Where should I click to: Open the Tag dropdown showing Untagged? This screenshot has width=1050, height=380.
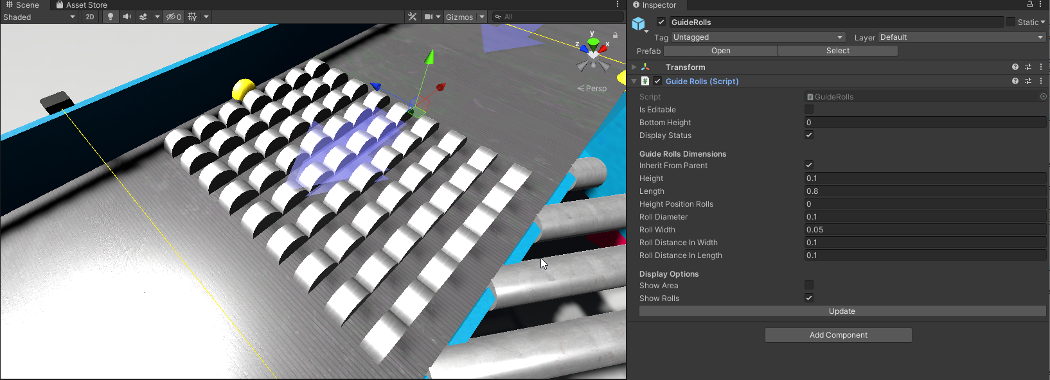tap(758, 37)
